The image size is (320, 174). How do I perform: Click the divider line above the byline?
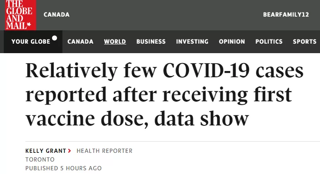tap(166, 141)
